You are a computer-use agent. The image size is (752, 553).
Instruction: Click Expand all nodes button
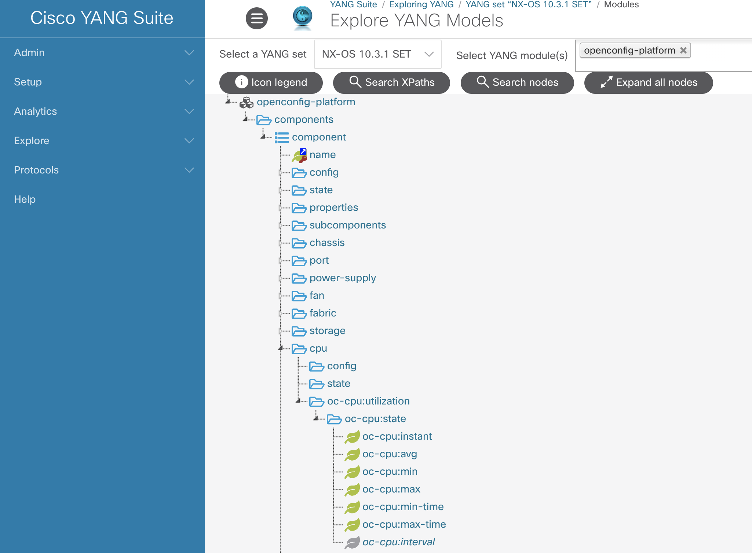click(x=649, y=83)
